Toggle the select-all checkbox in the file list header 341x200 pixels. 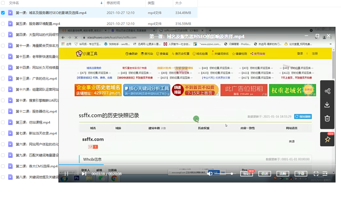pyautogui.click(x=3, y=3)
